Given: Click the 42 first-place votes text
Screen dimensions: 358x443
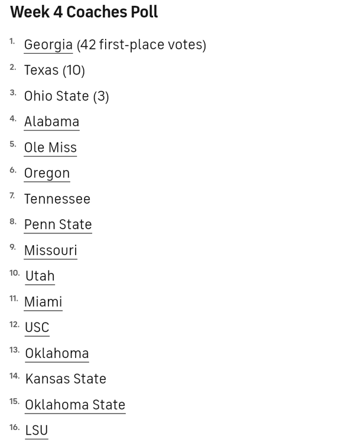Looking at the screenshot, I should [141, 45].
